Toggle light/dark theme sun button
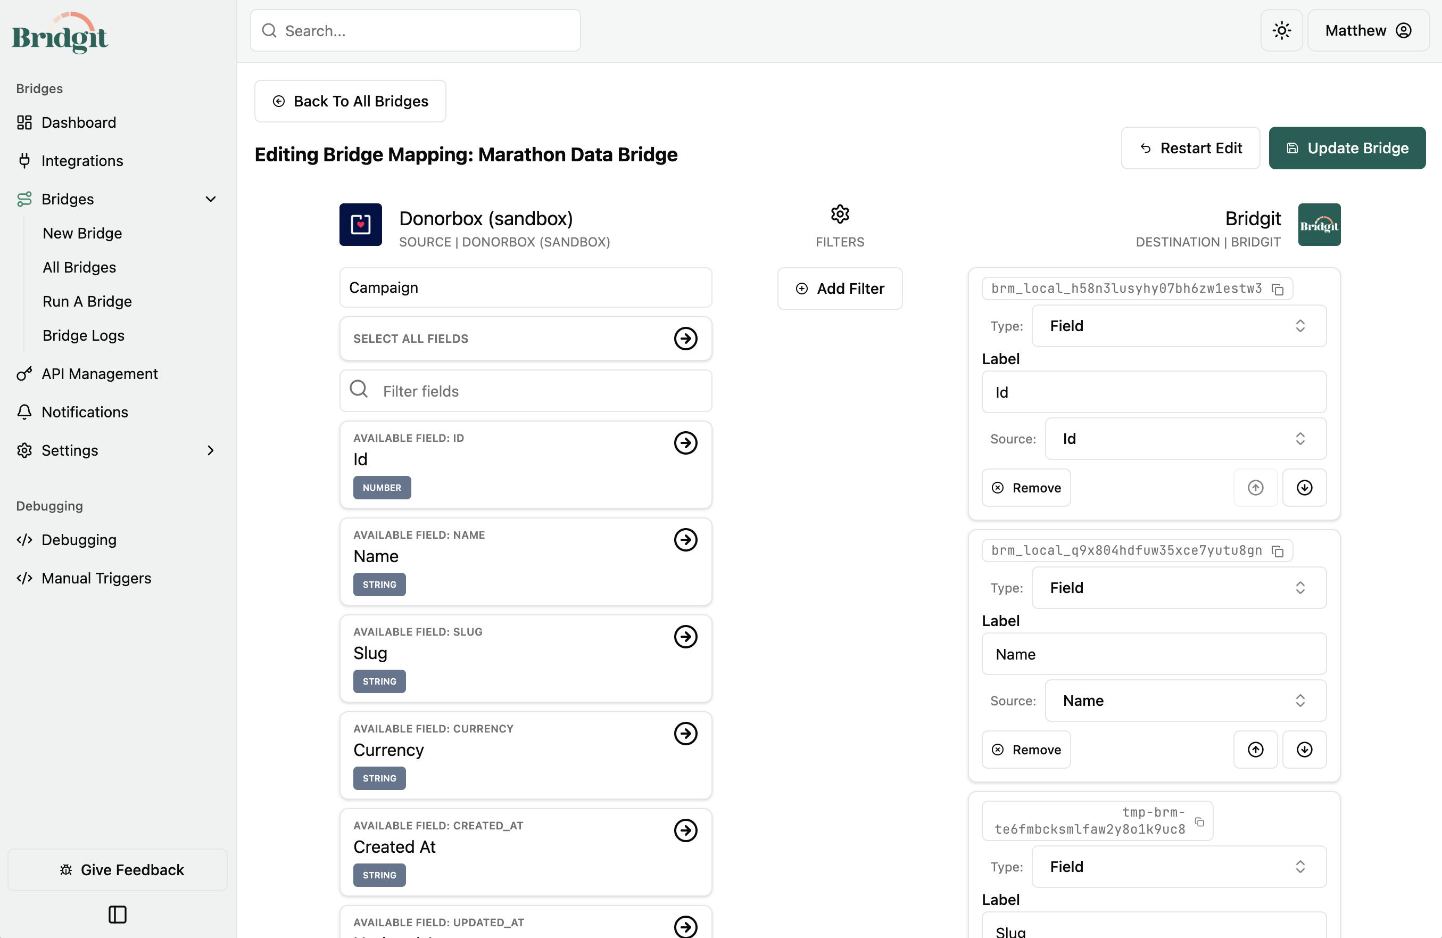The width and height of the screenshot is (1442, 938). coord(1281,30)
